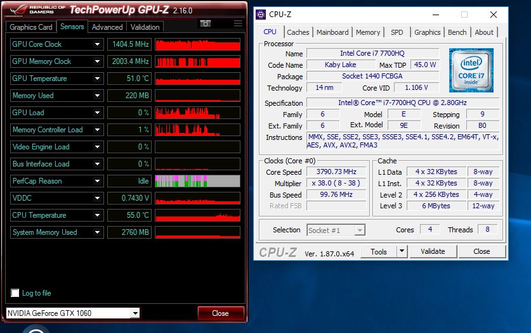Expand the GPU Load sensor dropdown
531x333 pixels.
coord(97,113)
